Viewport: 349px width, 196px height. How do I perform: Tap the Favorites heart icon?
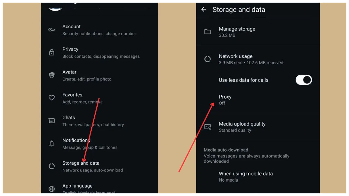52,98
